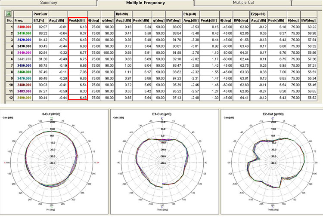Click E1 average gain value -3.53
This screenshot has height=218, width=323.
point(191,27)
